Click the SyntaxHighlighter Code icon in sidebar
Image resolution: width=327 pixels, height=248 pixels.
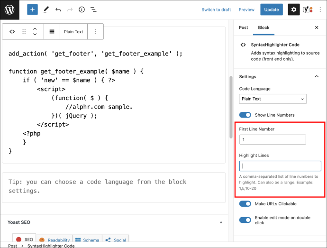coord(243,45)
